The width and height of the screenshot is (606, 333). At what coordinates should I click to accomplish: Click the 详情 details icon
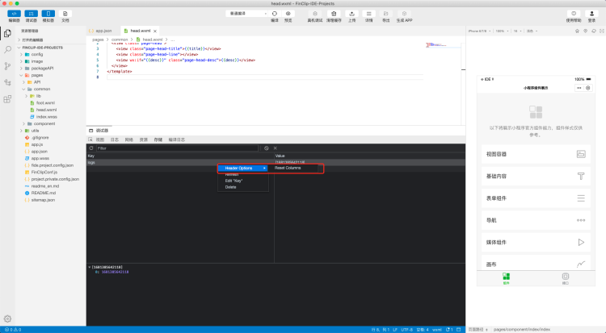tap(368, 14)
